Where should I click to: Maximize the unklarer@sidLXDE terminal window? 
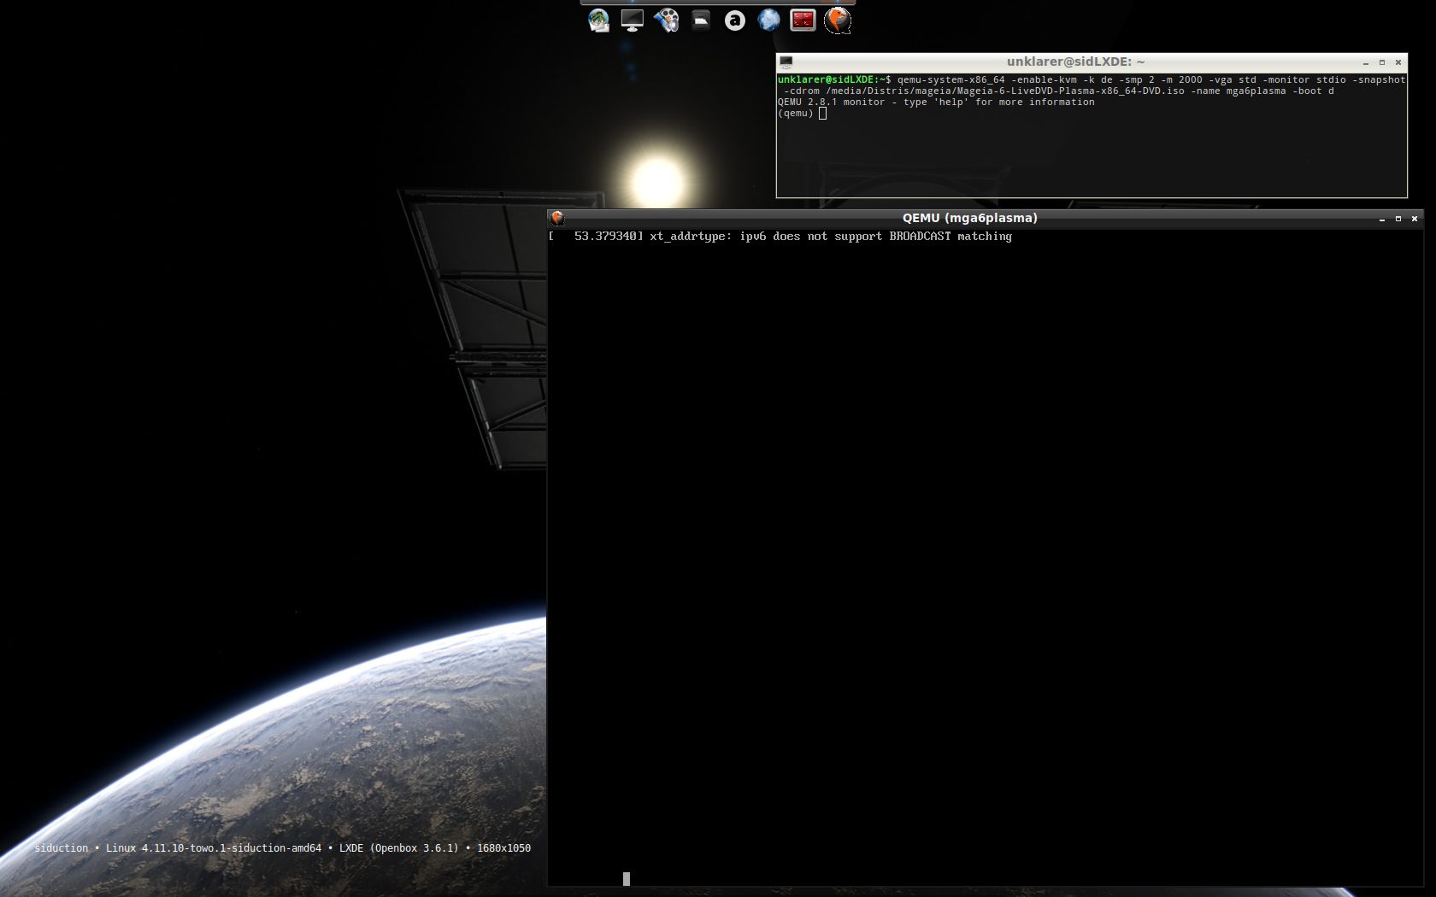[x=1382, y=62]
